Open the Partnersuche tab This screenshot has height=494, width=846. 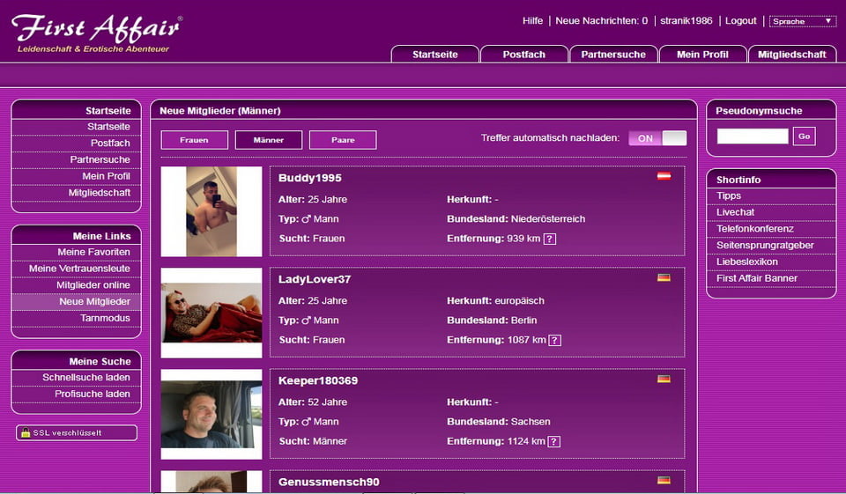pyautogui.click(x=613, y=55)
